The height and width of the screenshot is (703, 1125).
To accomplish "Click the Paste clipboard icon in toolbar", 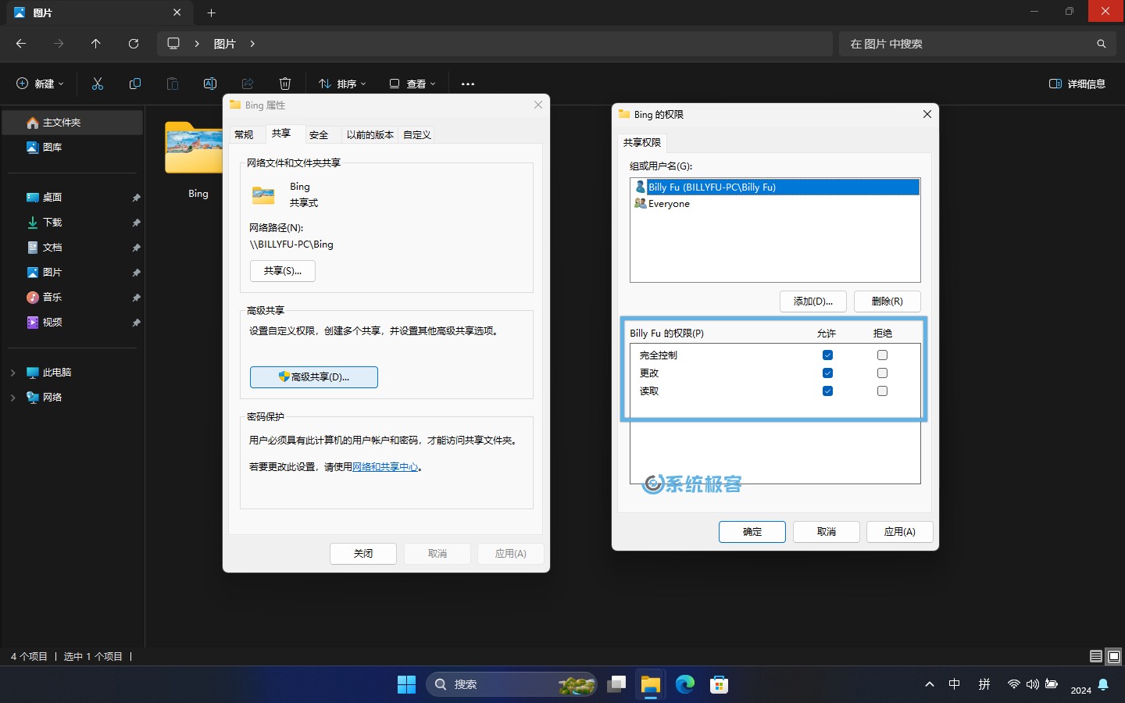I will (173, 84).
